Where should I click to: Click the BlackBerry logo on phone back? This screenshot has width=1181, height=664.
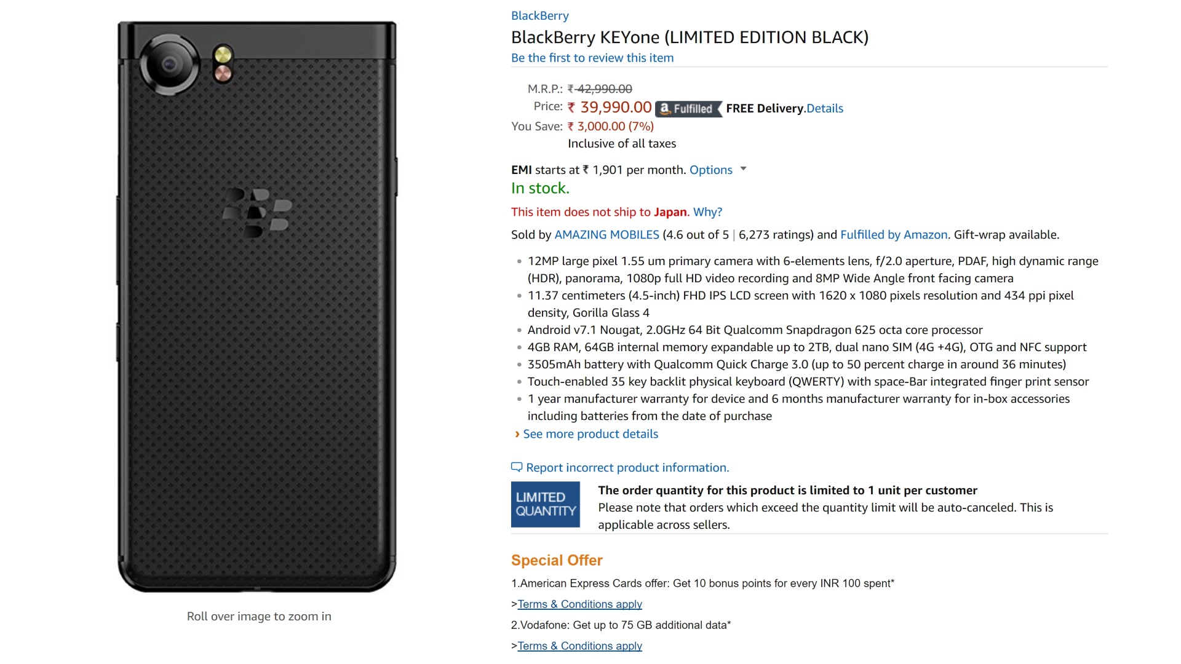point(256,213)
